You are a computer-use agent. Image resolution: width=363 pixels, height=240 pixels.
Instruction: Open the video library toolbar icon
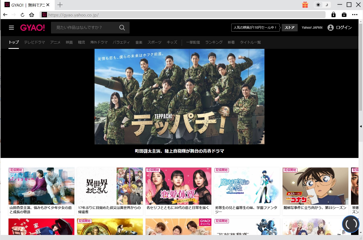point(344,15)
